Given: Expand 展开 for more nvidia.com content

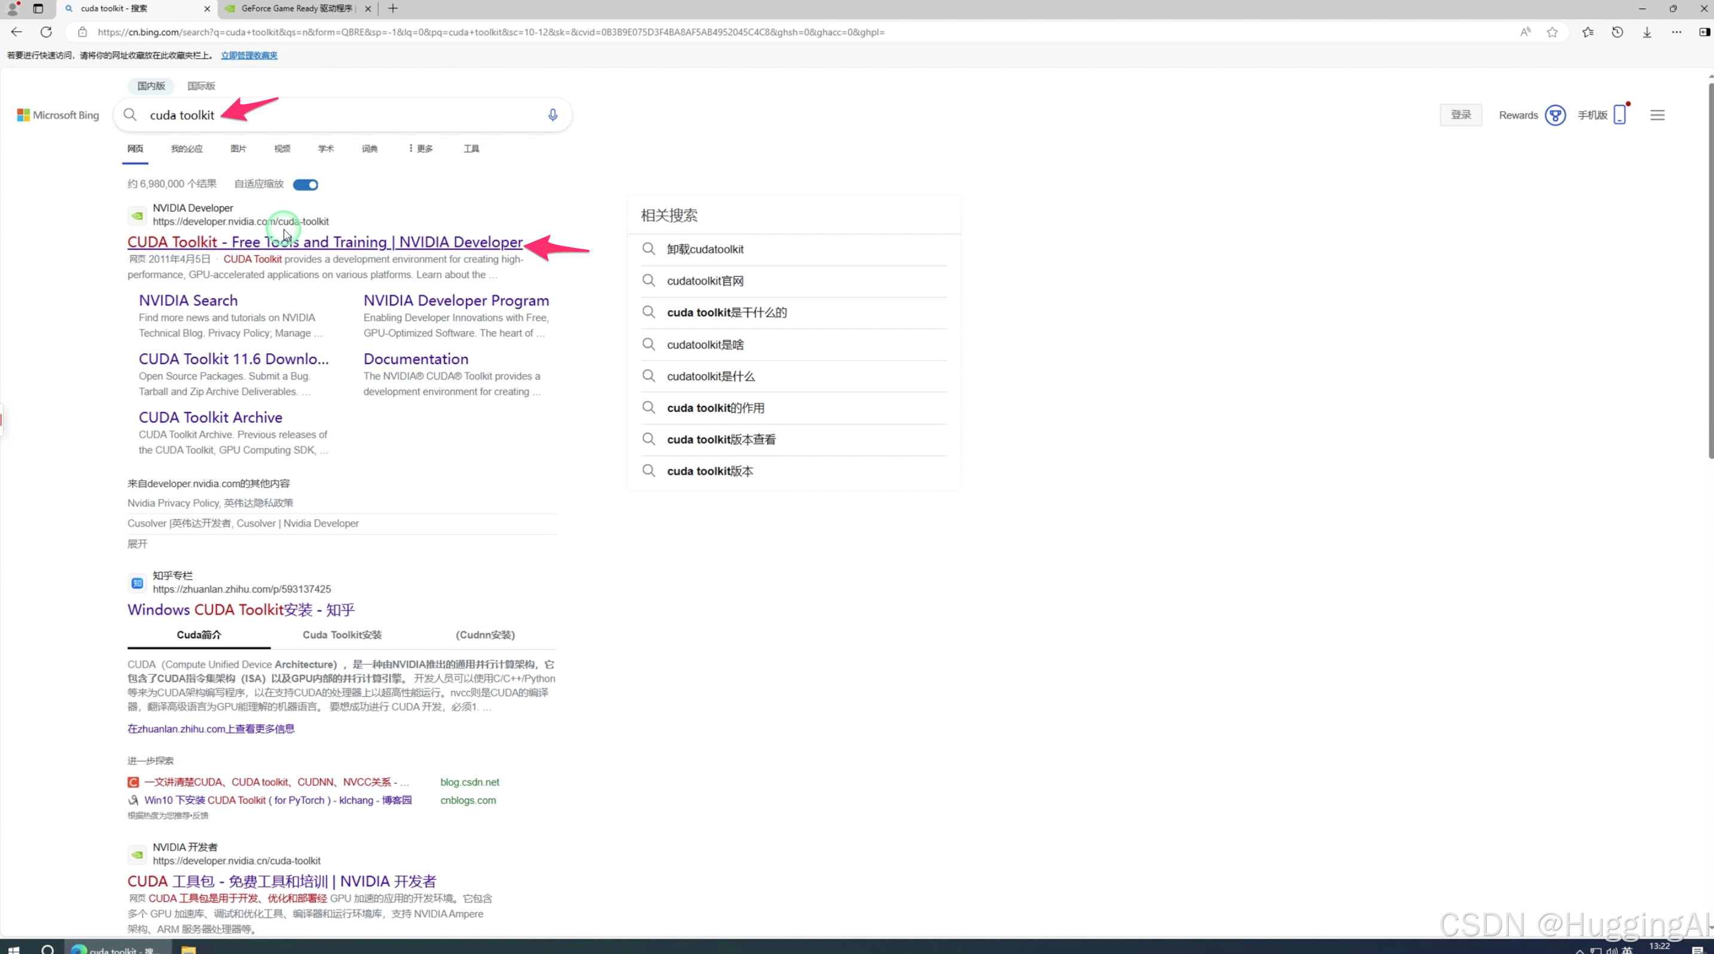Looking at the screenshot, I should click(x=137, y=544).
